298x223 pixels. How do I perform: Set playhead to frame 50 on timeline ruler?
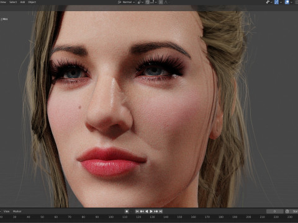pos(42,217)
